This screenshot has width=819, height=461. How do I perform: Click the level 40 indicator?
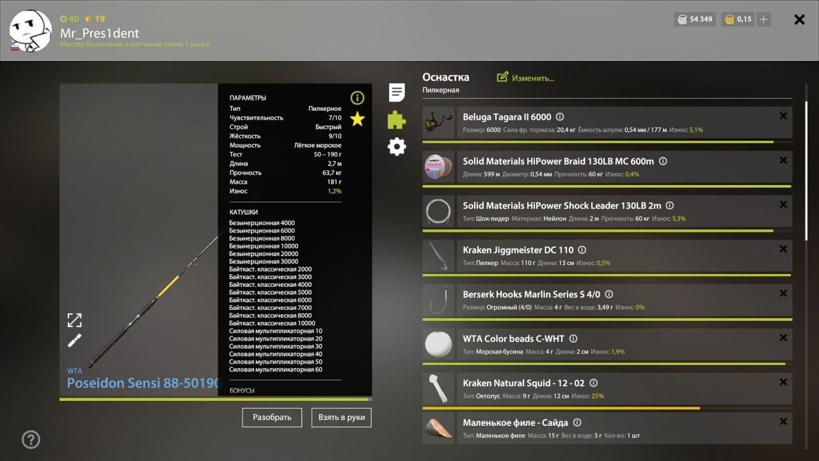tap(68, 19)
